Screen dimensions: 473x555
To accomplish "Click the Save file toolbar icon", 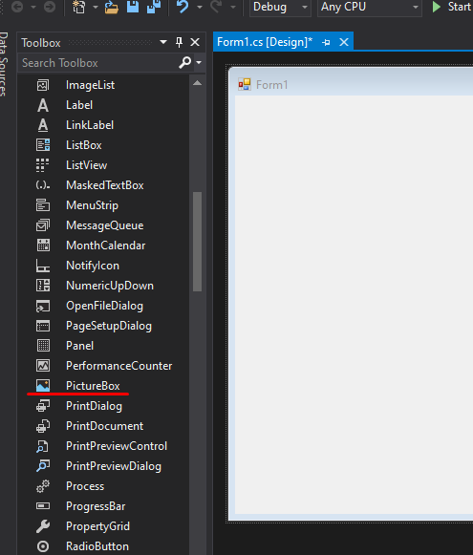I will pyautogui.click(x=133, y=7).
